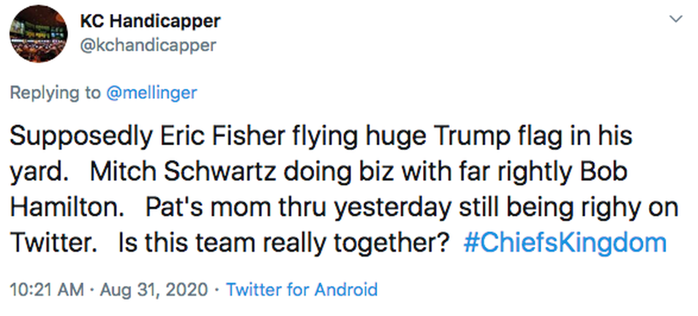
Task: Visit the @mellinger profile link
Action: (151, 92)
